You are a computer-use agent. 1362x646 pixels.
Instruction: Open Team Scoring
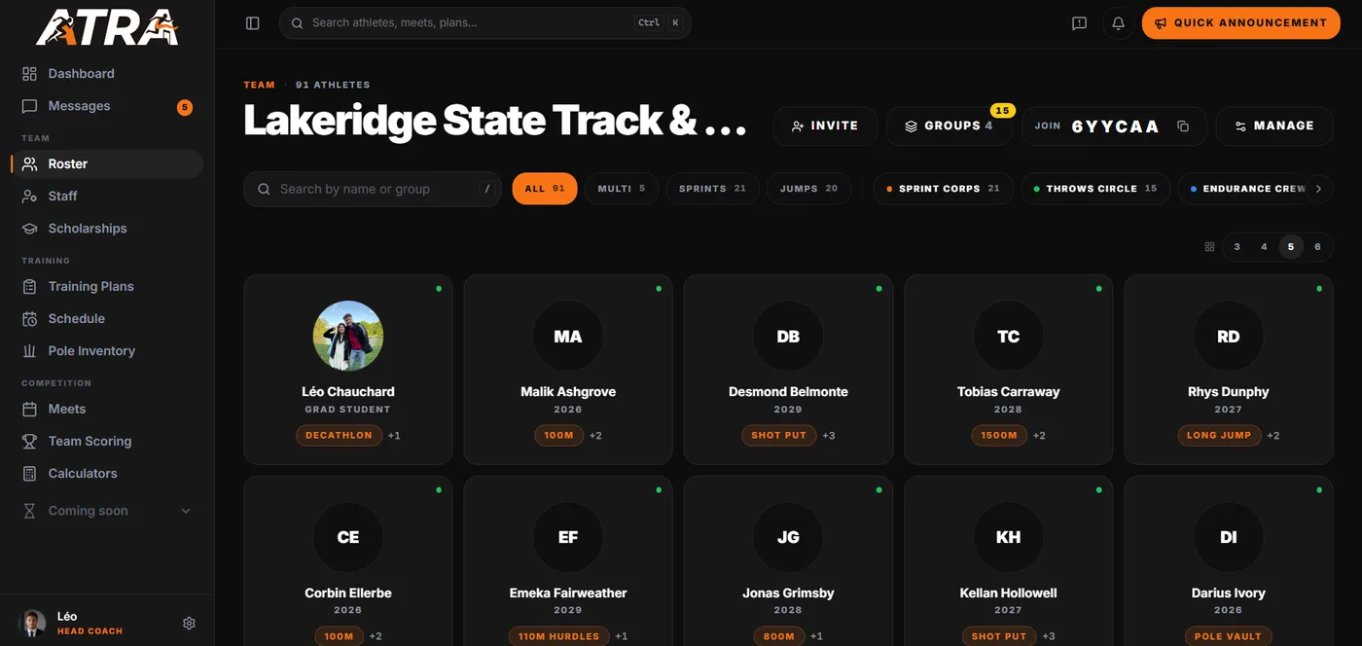click(107, 442)
